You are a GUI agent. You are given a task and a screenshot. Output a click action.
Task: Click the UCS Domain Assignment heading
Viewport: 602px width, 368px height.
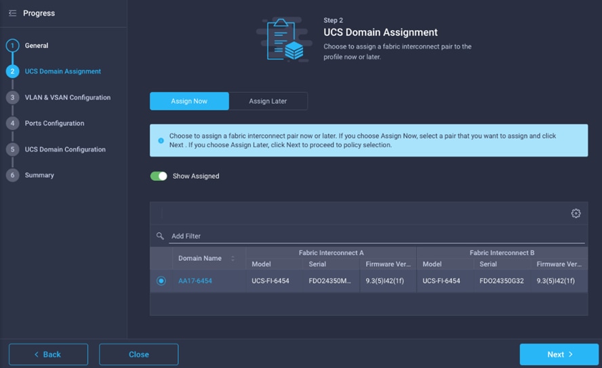coord(380,33)
